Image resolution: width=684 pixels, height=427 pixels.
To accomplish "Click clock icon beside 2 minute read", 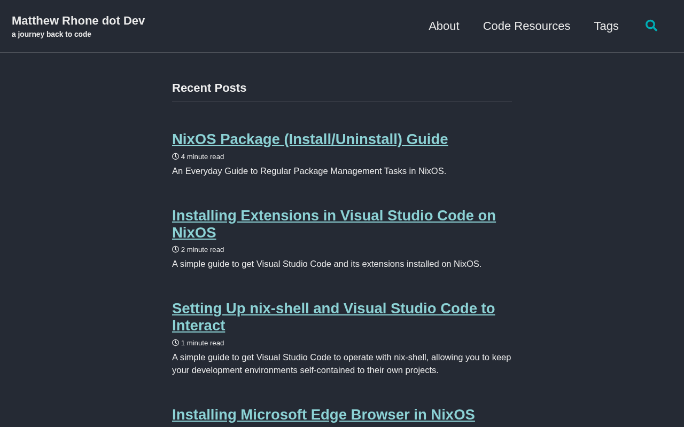I will click(175, 249).
